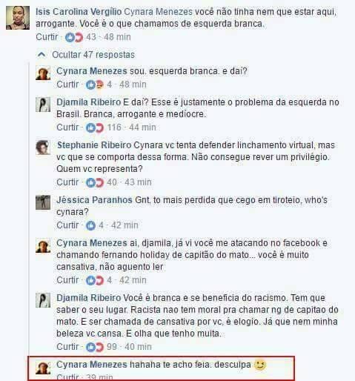Open Isis Carolina Vergílio's profile picture
Viewport: 355px width, 381px height.
[x=18, y=18]
